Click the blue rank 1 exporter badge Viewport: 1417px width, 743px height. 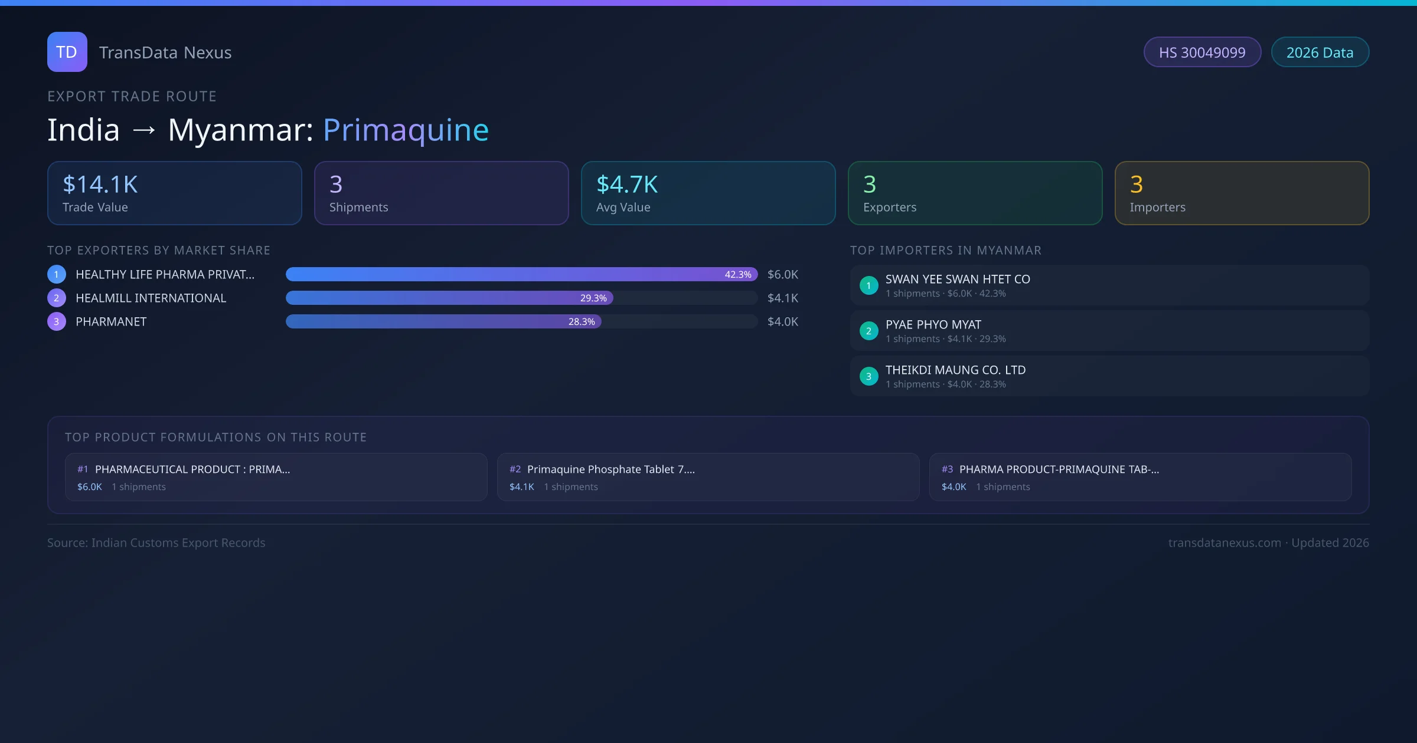click(x=57, y=274)
